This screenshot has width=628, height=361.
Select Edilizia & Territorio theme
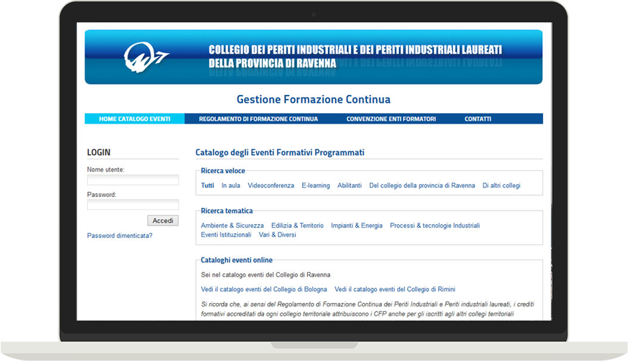click(297, 226)
